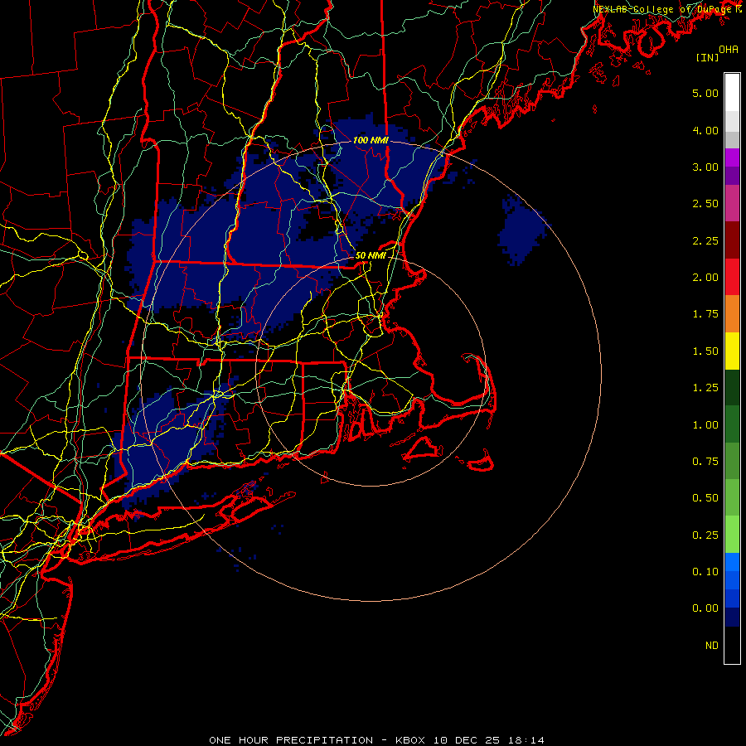Click the 1.00 legend value
This screenshot has height=746, width=746.
[x=705, y=425]
